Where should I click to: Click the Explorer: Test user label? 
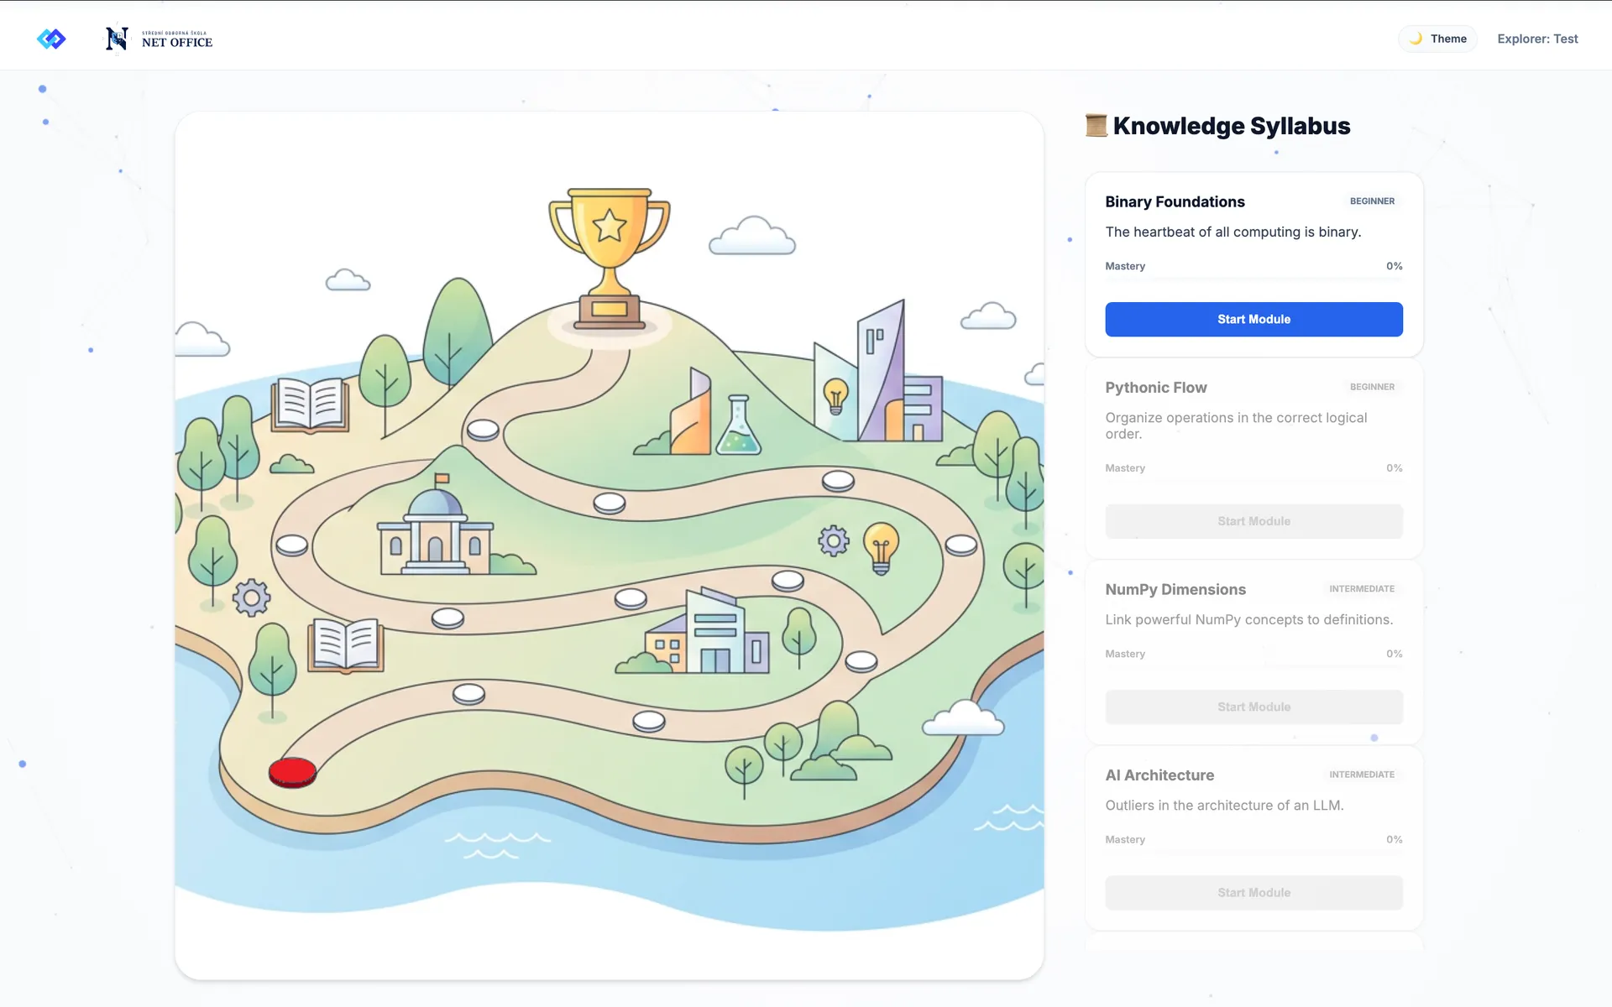pos(1537,39)
